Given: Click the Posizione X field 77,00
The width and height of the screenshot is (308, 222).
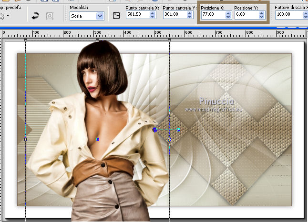Looking at the screenshot, I should pyautogui.click(x=213, y=14).
